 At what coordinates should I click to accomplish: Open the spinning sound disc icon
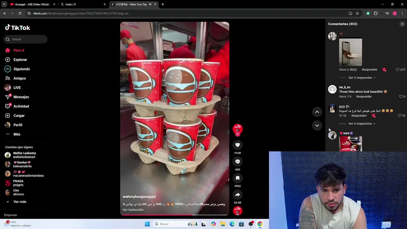(x=238, y=211)
